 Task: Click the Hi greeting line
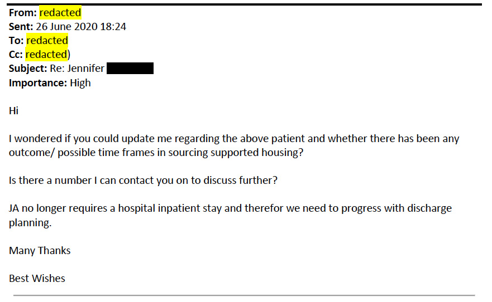pos(13,111)
